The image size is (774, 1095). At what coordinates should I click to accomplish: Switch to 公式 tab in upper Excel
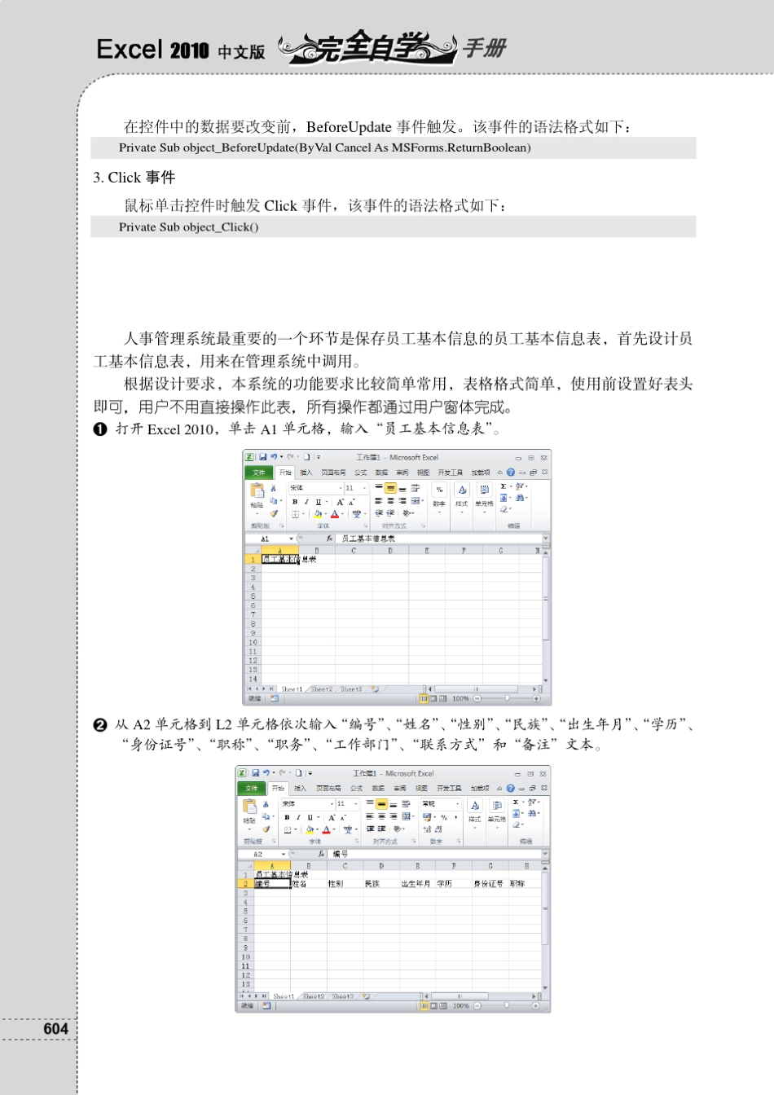pyautogui.click(x=360, y=473)
